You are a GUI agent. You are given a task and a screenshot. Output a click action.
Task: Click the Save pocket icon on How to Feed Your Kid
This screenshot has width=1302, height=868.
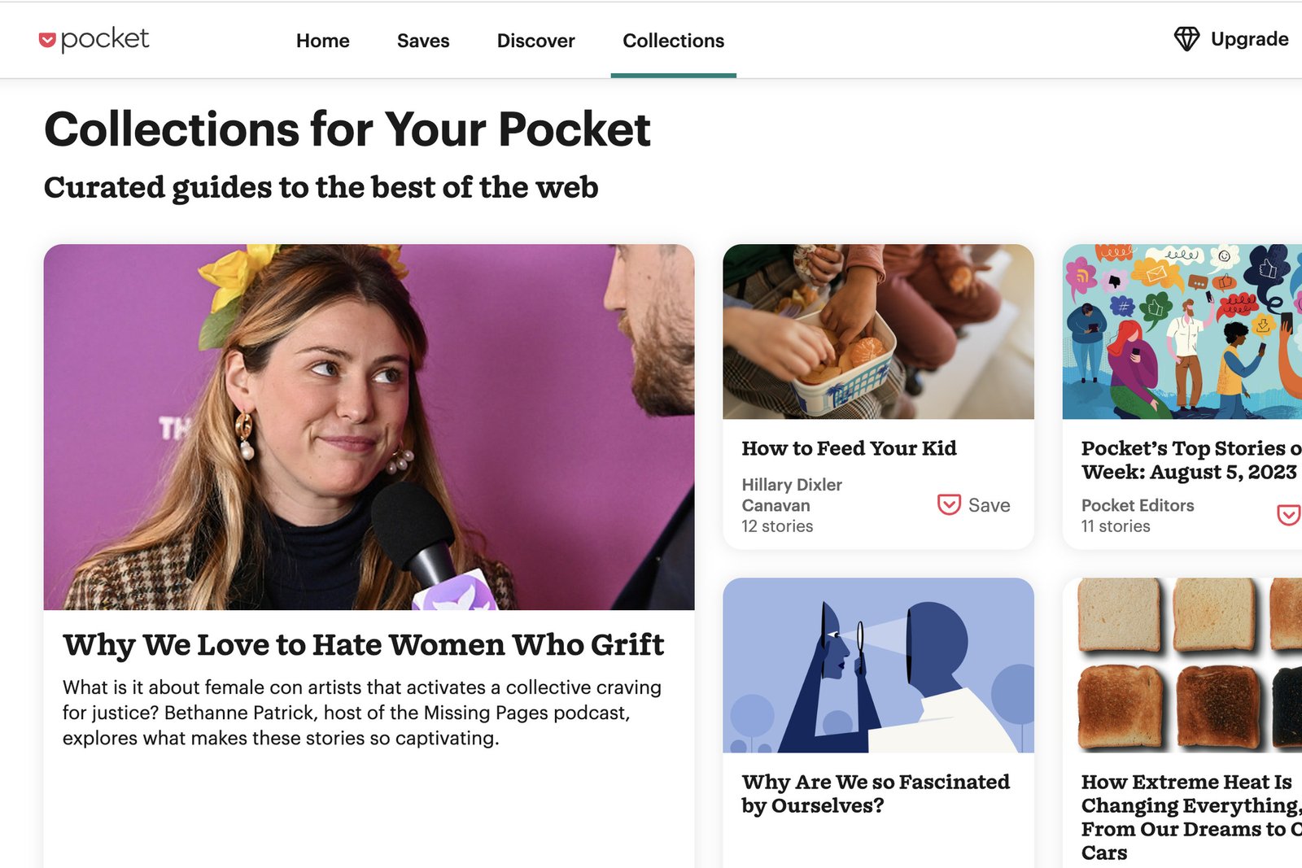tap(949, 505)
